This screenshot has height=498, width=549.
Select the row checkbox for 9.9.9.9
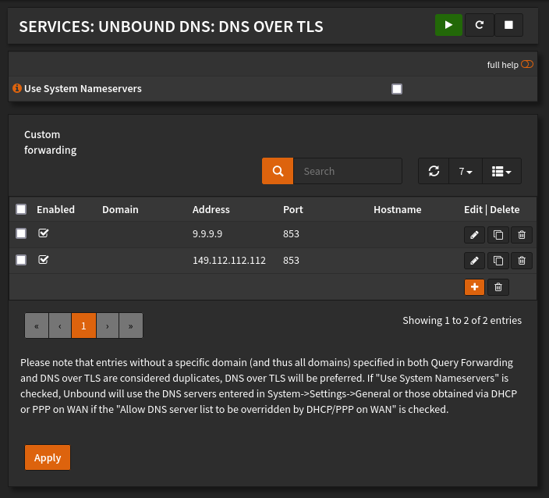[x=21, y=233]
